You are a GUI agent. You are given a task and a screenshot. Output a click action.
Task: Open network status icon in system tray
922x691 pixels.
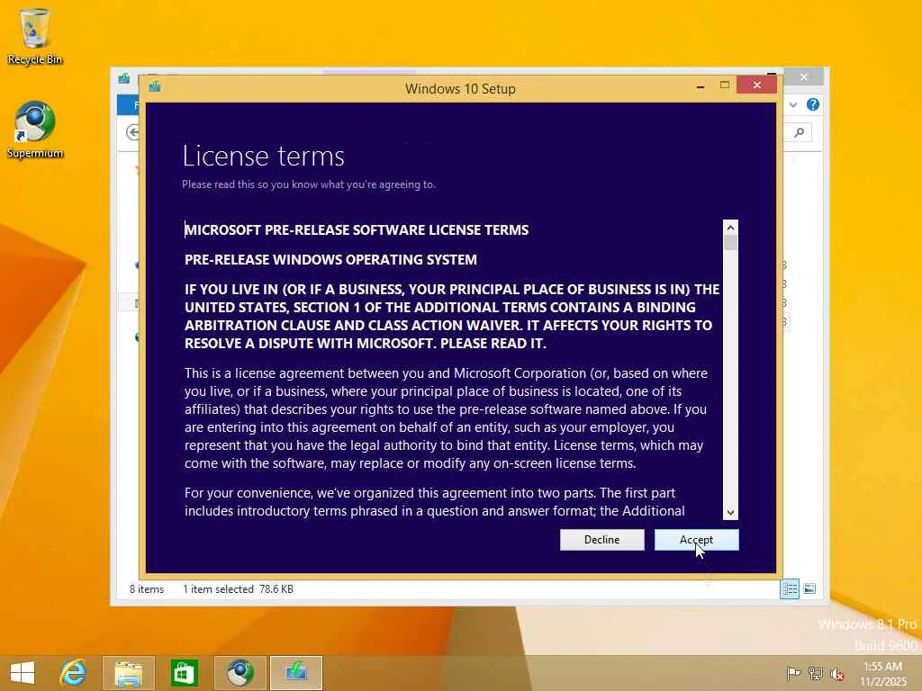tap(816, 673)
